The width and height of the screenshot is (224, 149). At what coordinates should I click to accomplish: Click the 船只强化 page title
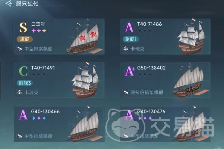point(27,4)
